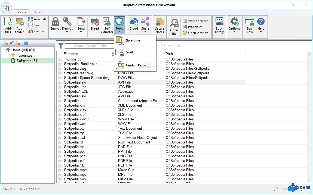Switch to the Library tab
Image resolution: width=313 pixels, height=195 pixels.
[21, 12]
